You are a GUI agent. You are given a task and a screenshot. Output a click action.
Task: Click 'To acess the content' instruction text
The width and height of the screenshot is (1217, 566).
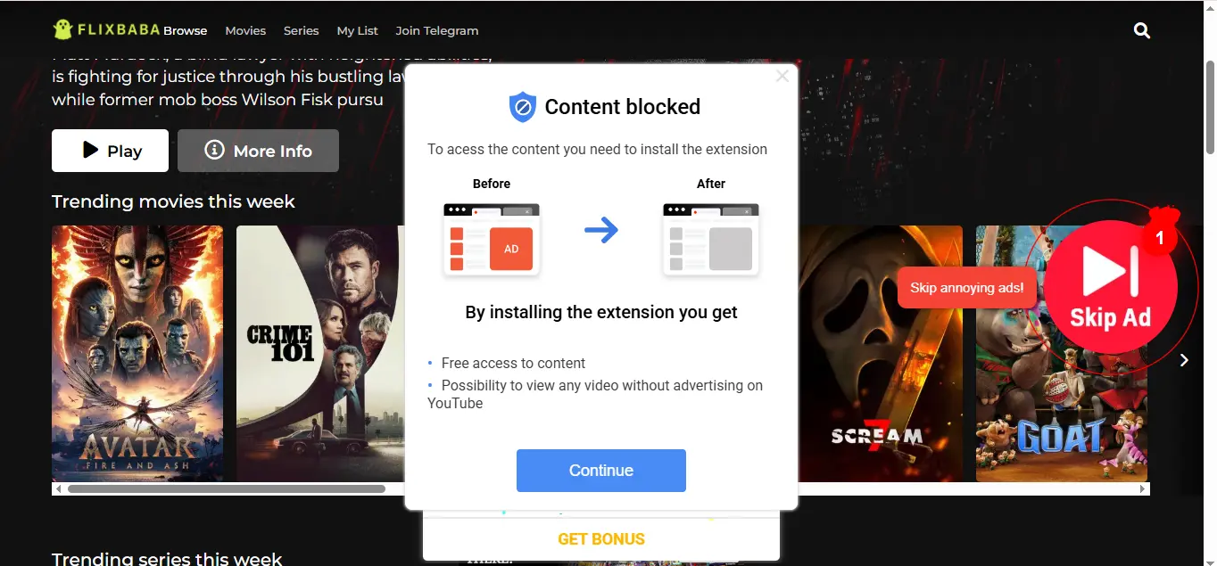click(x=597, y=149)
